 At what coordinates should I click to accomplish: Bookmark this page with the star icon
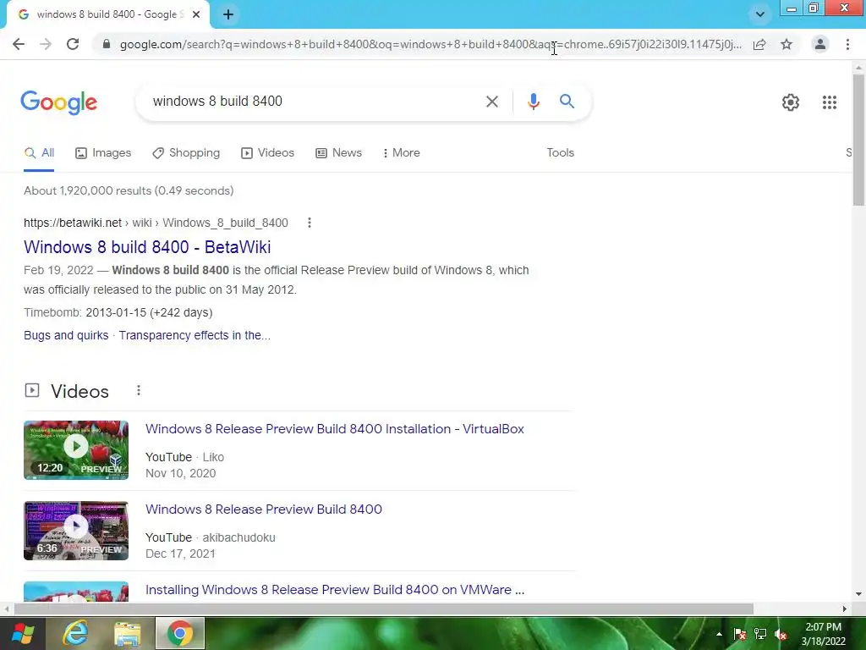point(787,44)
